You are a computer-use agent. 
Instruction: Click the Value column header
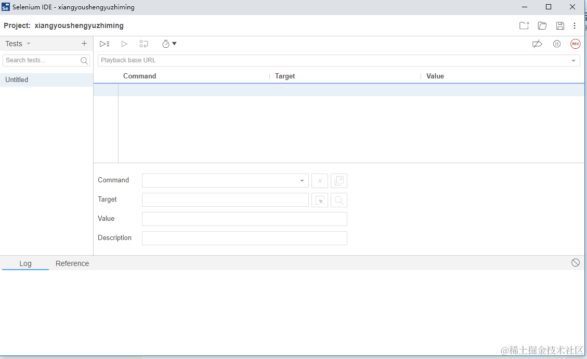coord(435,76)
